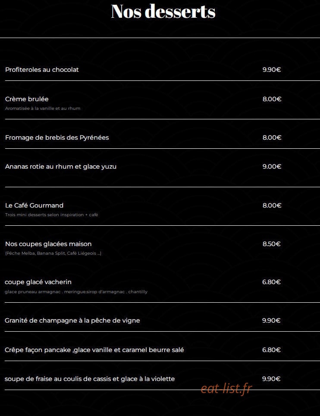Open Le Café Gourmand entry
The width and height of the screenshot is (320, 416).
click(x=34, y=205)
